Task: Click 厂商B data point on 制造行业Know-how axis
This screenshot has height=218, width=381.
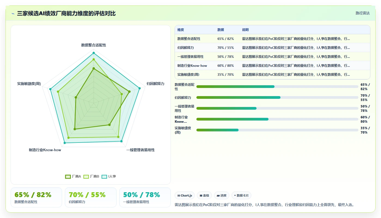Action: [x=68, y=138]
